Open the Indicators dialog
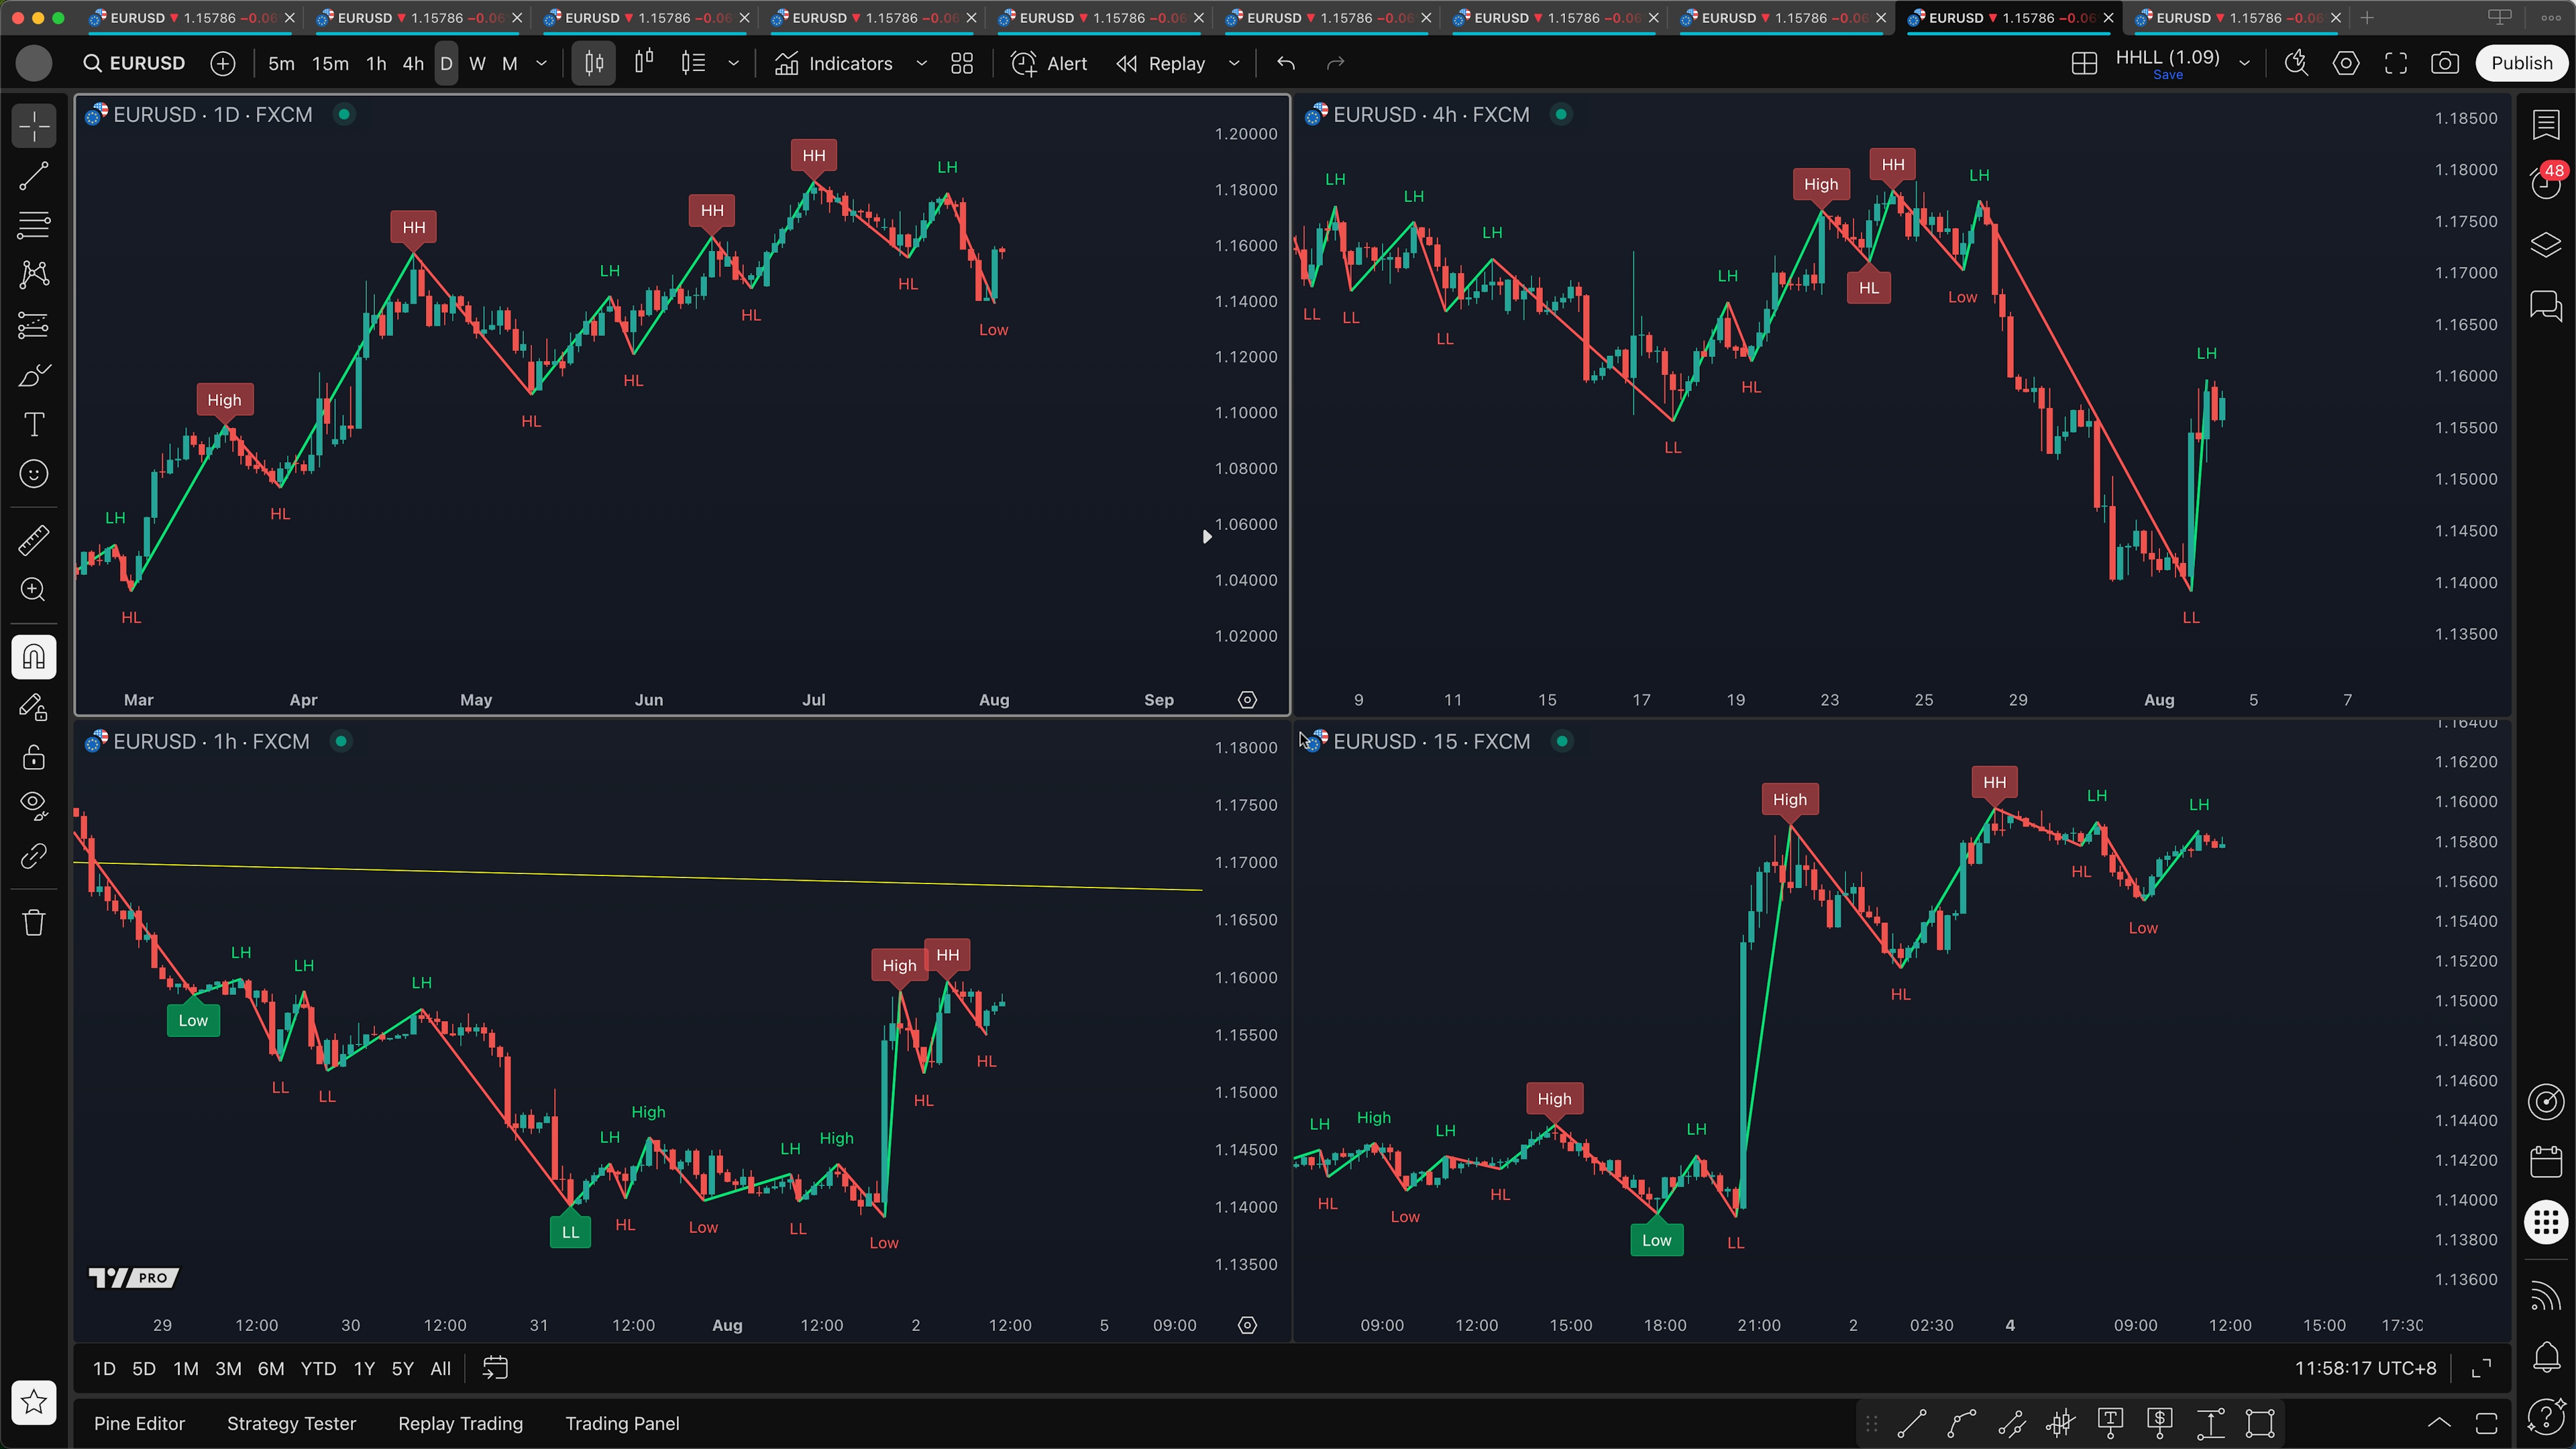Screen dimensions: 2576x1449 click(834, 63)
